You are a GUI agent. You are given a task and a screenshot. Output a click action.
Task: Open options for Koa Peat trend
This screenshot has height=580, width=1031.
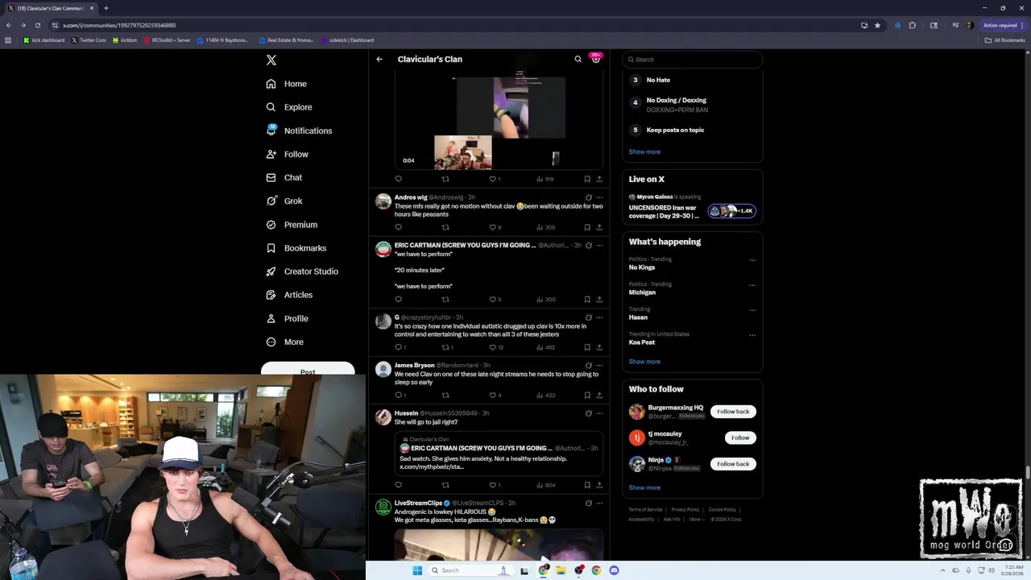752,335
